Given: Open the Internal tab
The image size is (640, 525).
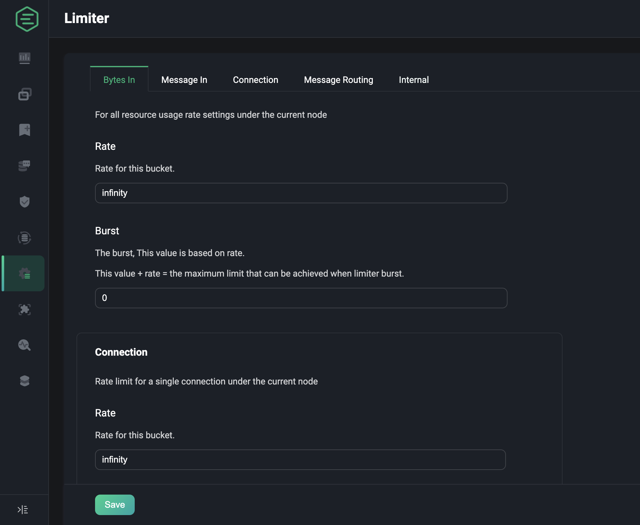Looking at the screenshot, I should click(414, 80).
